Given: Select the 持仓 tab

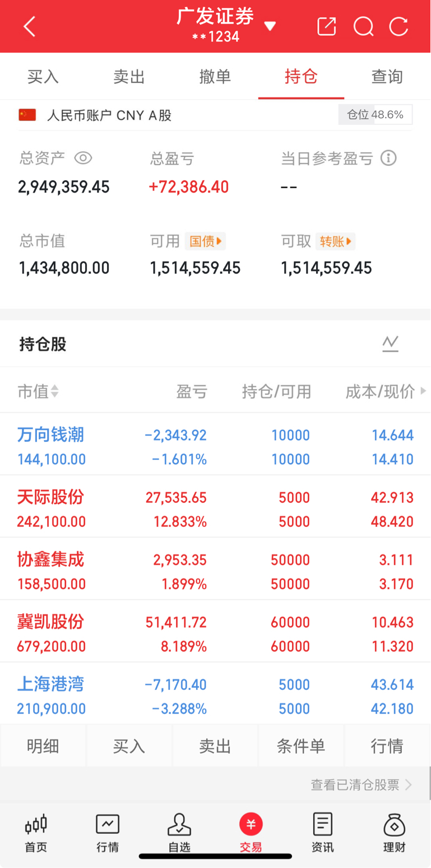Looking at the screenshot, I should [302, 77].
